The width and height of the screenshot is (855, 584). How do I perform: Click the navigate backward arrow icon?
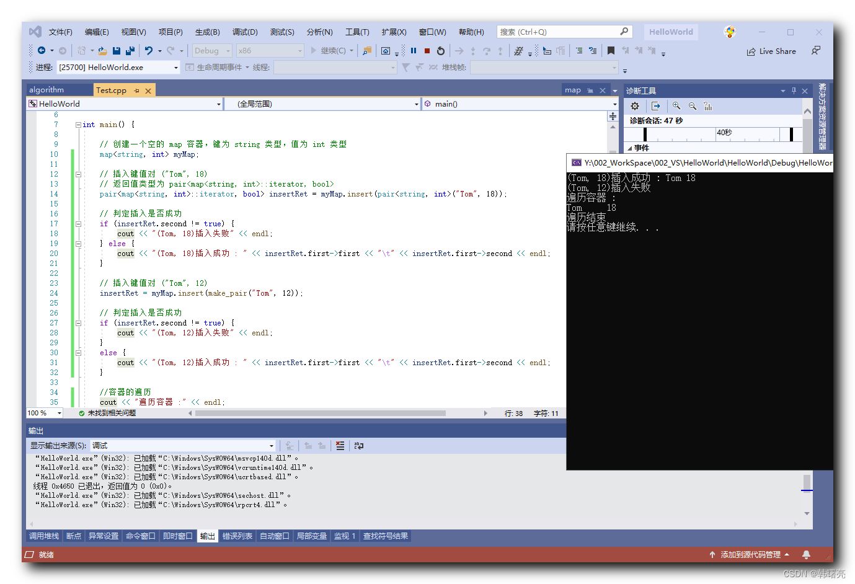click(42, 51)
